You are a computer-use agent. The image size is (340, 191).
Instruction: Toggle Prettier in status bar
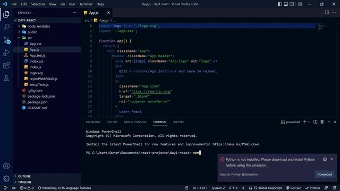312,188
